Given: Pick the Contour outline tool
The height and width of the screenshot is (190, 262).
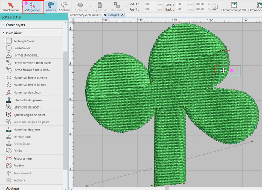Looking at the screenshot, I should tap(64, 6).
